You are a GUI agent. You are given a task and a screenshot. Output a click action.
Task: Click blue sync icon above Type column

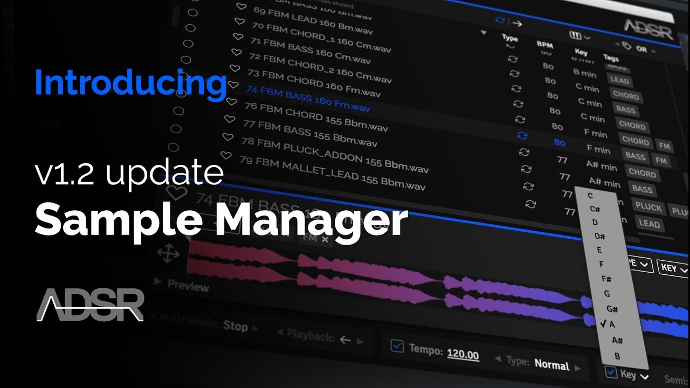point(500,20)
